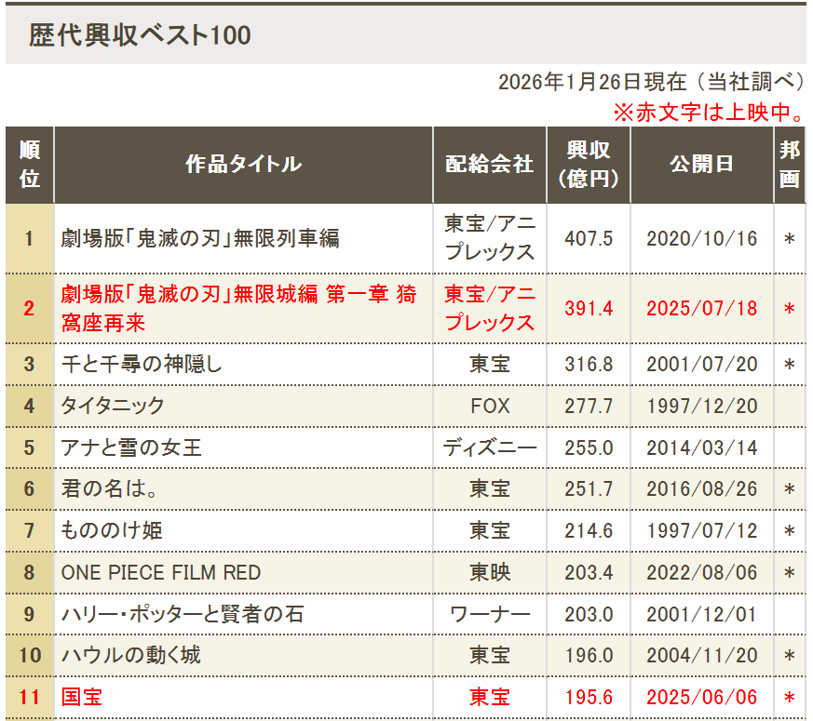This screenshot has width=813, height=721.
Task: Select title タイタニック
Action: click(113, 406)
